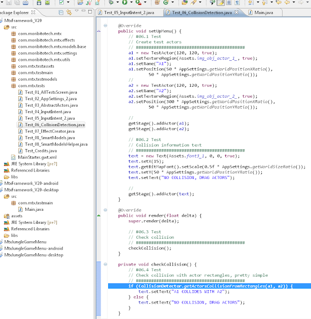Toggle Mark Occurrences highlighter button
311x319 pixels.
(x=221, y=2)
